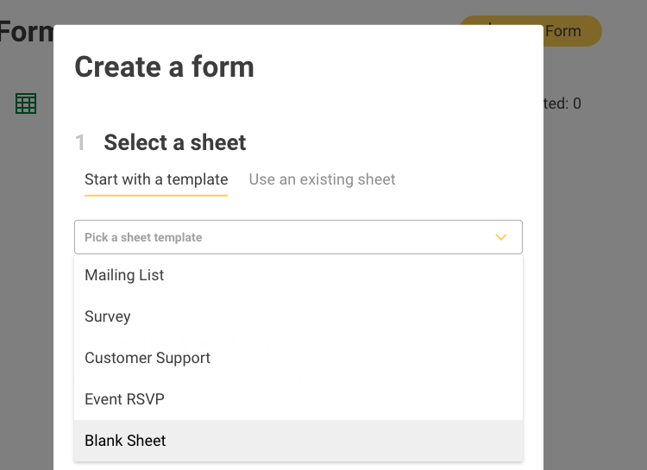Click the dimmed backdrop right of Event RSVP
This screenshot has height=470, width=647.
[x=595, y=399]
